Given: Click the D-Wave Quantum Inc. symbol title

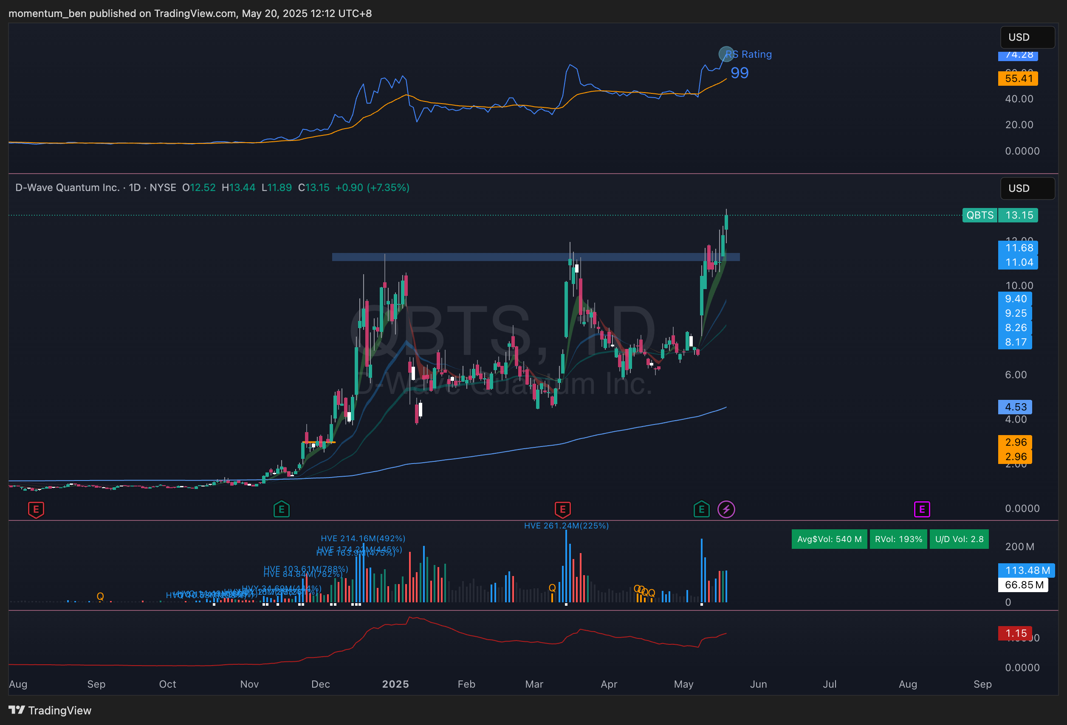Looking at the screenshot, I should point(67,188).
